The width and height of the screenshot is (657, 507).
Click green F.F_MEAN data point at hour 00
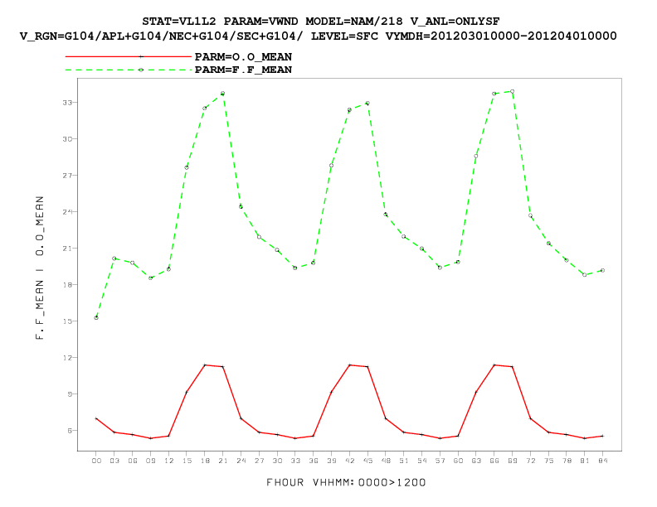[96, 317]
